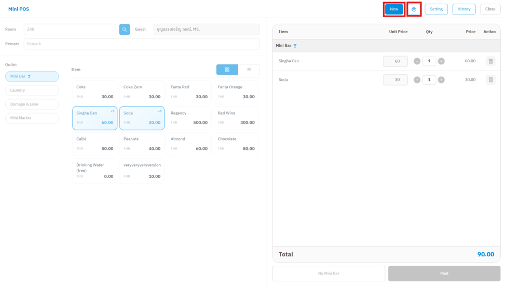Edit the Soda unit price field
The height and width of the screenshot is (287, 506).
coord(395,80)
